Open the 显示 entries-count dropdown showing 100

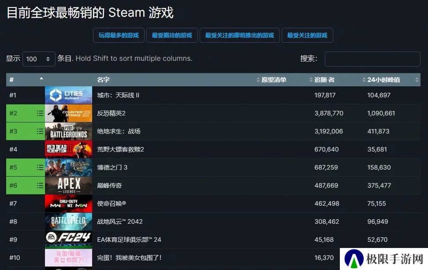point(39,59)
